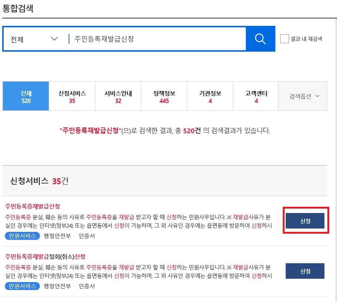The image size is (337, 302).
Task: Open the 주민등록증재발급철회(취소)신청 result title
Action: pos(45,257)
